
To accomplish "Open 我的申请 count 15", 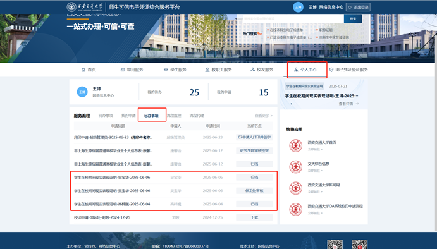I will pos(263,92).
